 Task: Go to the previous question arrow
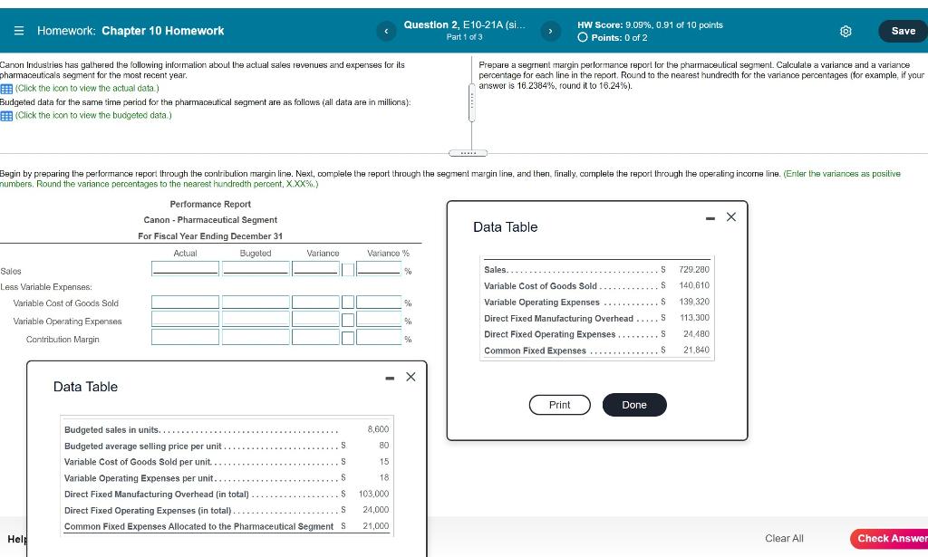pyautogui.click(x=386, y=31)
